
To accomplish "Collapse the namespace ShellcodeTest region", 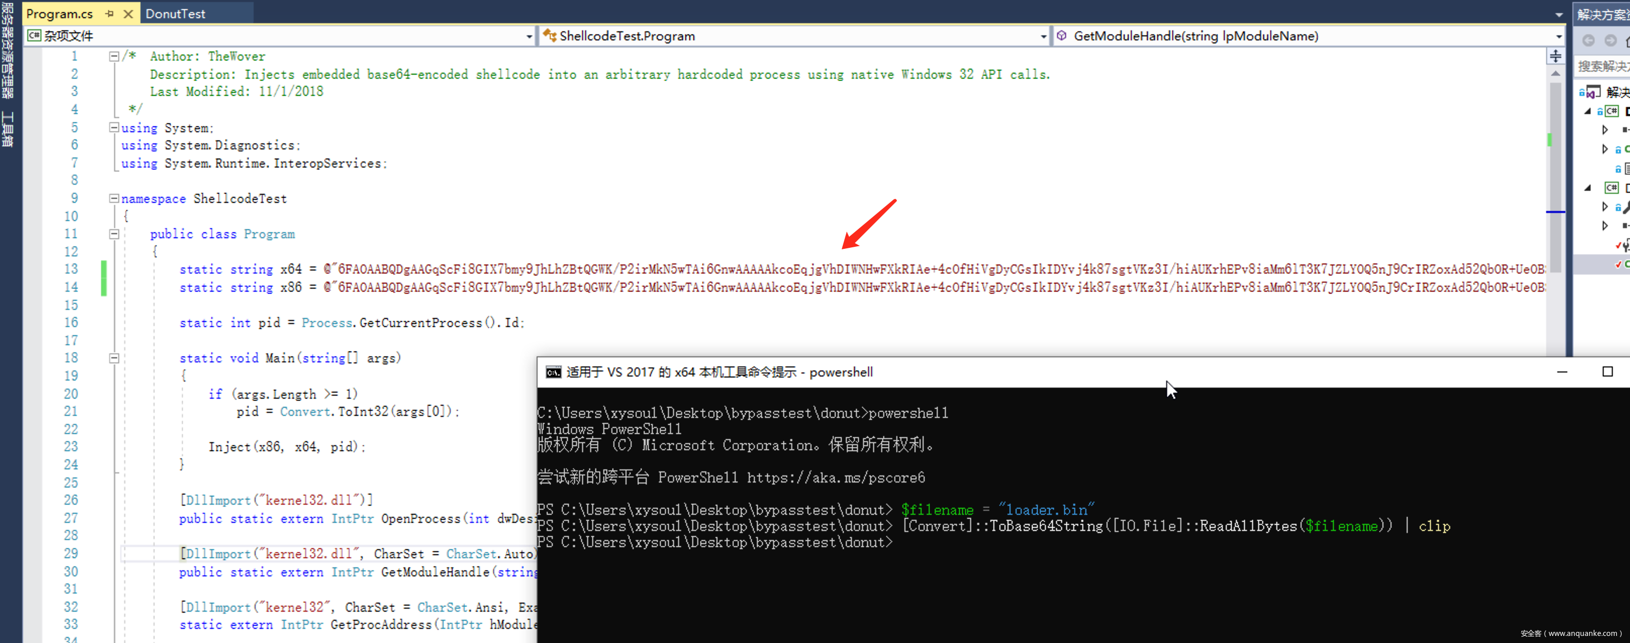I will click(x=114, y=198).
